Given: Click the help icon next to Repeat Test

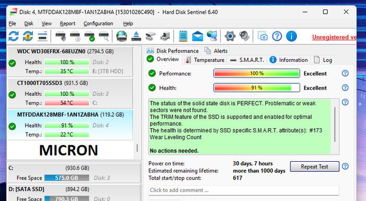Looking at the screenshot, I should pyautogui.click(x=345, y=166).
